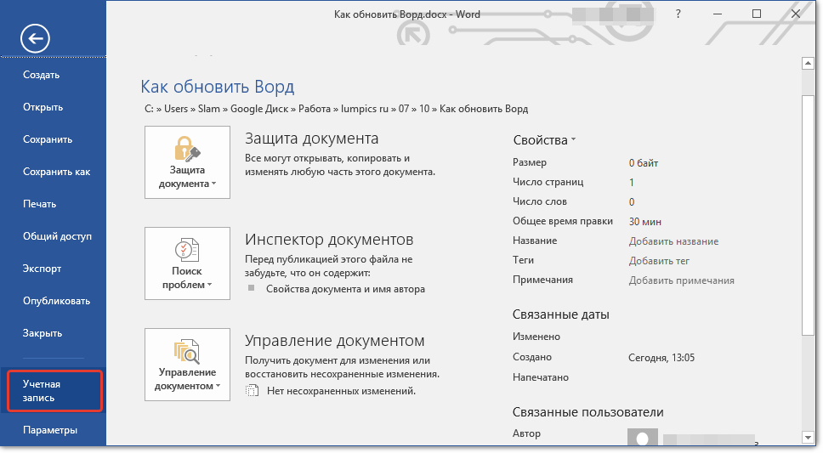Maximize the Word window

[757, 14]
